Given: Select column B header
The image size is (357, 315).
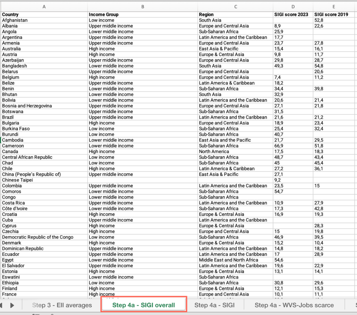Looking at the screenshot, I should (143, 7).
